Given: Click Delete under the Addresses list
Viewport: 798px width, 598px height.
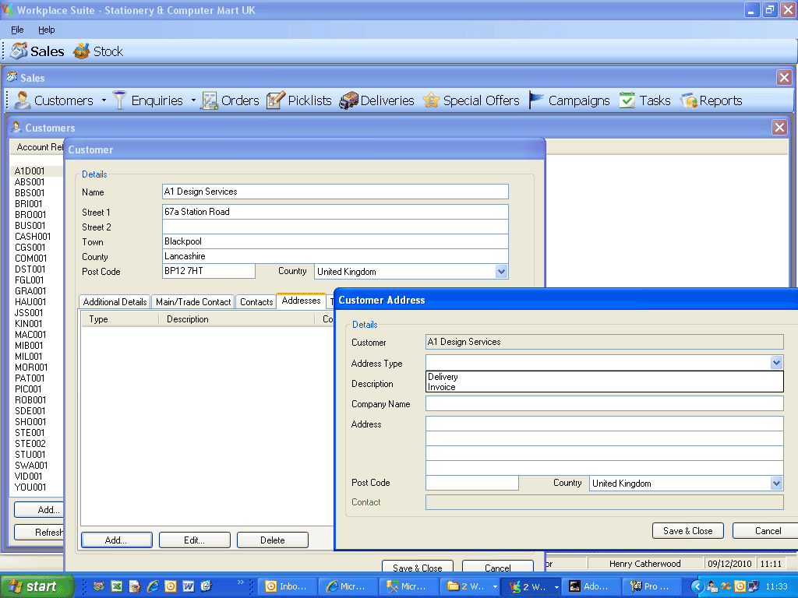Looking at the screenshot, I should pos(272,540).
